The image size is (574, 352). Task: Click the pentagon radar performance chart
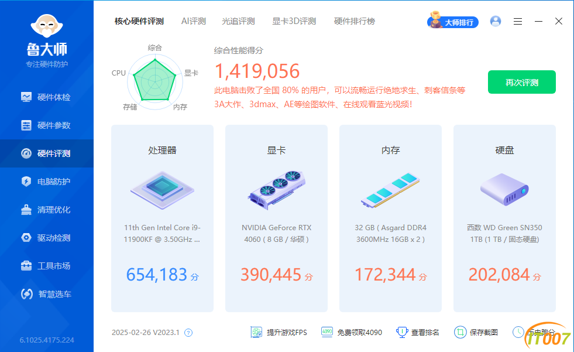pyautogui.click(x=155, y=80)
